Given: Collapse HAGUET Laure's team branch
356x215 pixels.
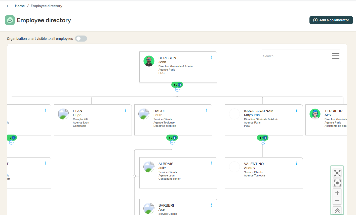Looking at the screenshot, I should point(172,142).
